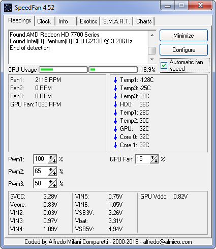Click the blue arrow next to Temp1 -128C
The height and width of the screenshot is (249, 216).
click(x=115, y=80)
